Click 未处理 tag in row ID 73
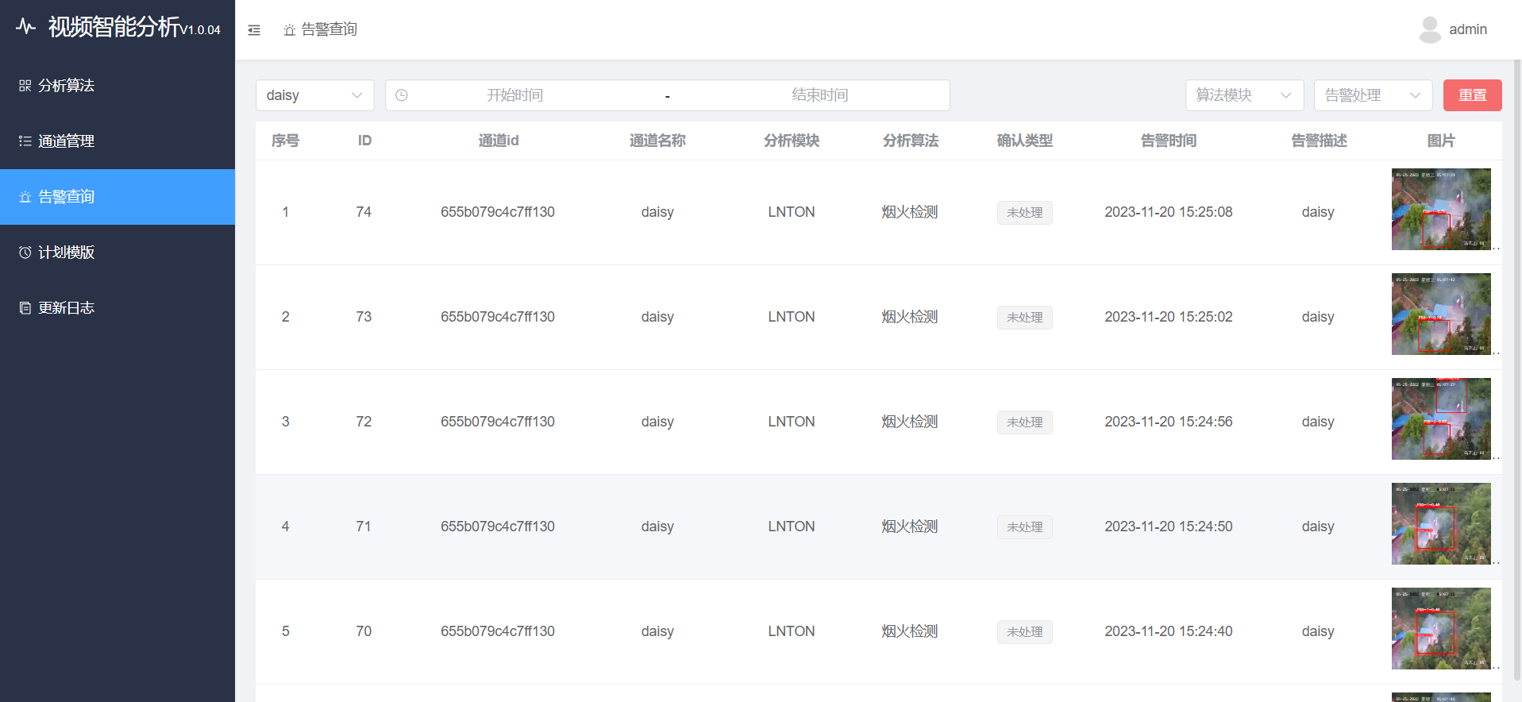 pos(1025,318)
